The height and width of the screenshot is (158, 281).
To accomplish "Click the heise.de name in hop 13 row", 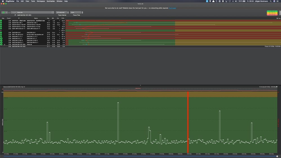I will (29, 44).
